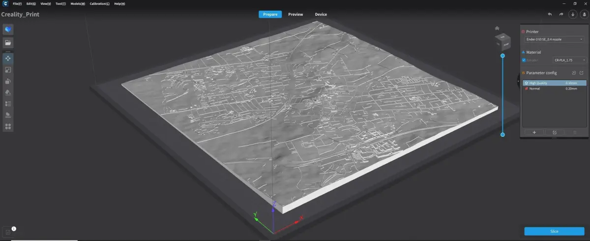Open the Help menu
Image resolution: width=590 pixels, height=241 pixels.
tap(119, 3)
